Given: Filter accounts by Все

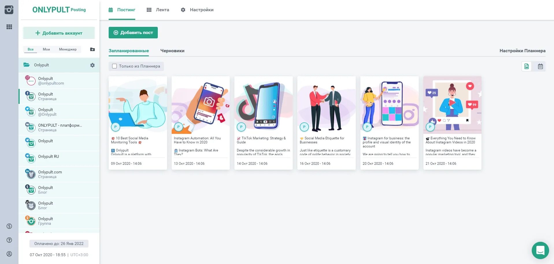Looking at the screenshot, I should coord(31,49).
